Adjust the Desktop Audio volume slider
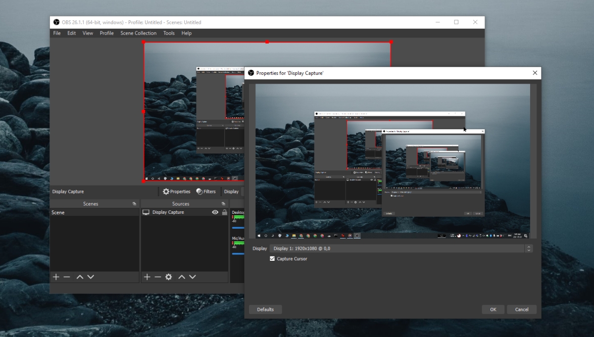Screen dimensions: 594x337 (x=238, y=228)
